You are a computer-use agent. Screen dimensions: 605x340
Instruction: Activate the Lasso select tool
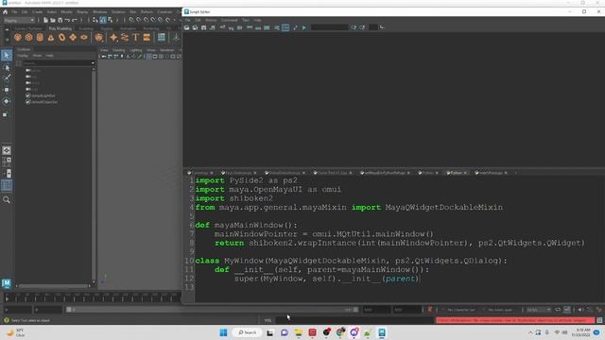7,67
